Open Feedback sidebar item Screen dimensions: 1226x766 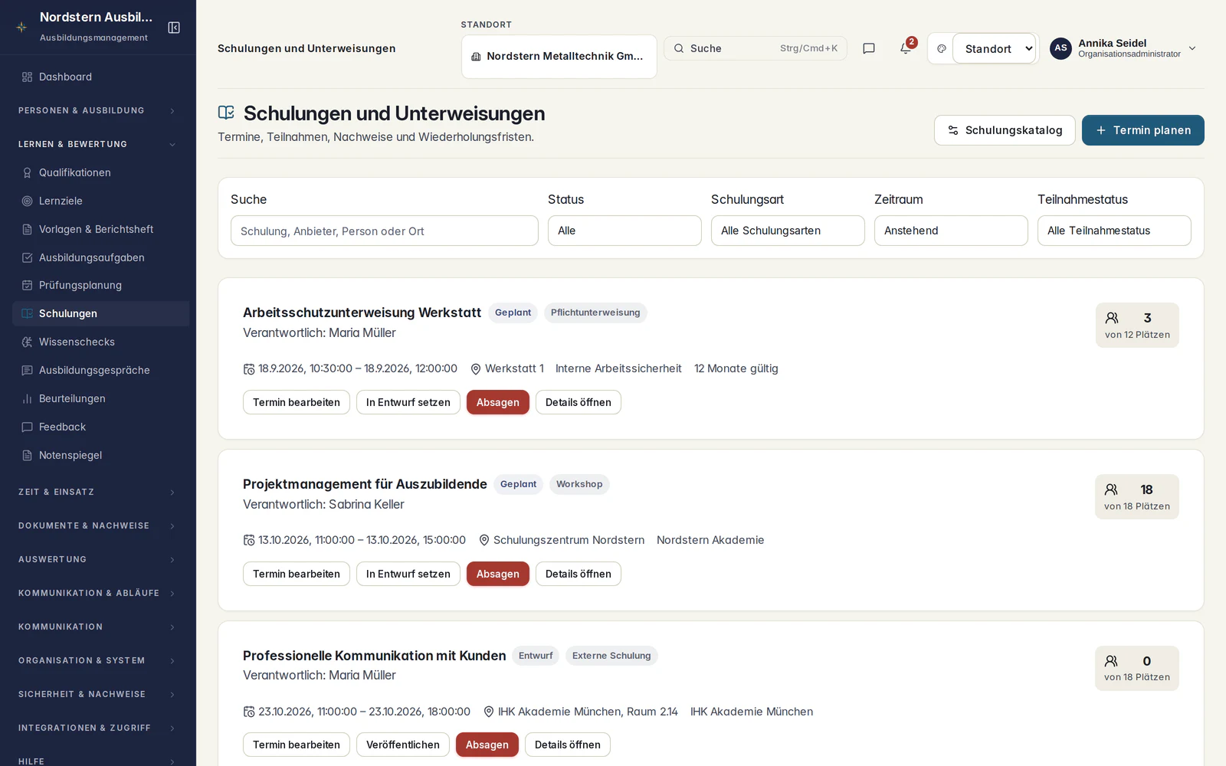pyautogui.click(x=101, y=427)
